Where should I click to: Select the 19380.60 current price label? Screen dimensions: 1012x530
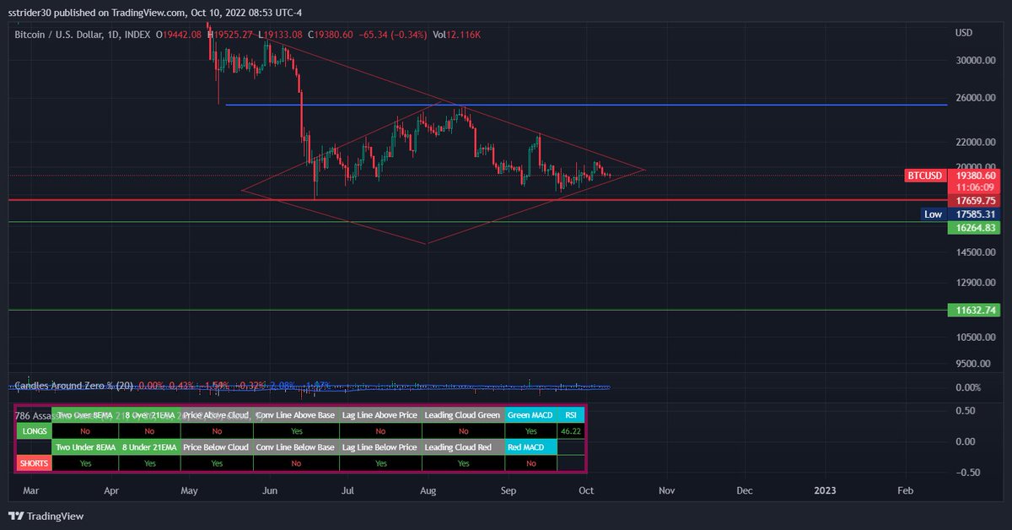coord(974,176)
